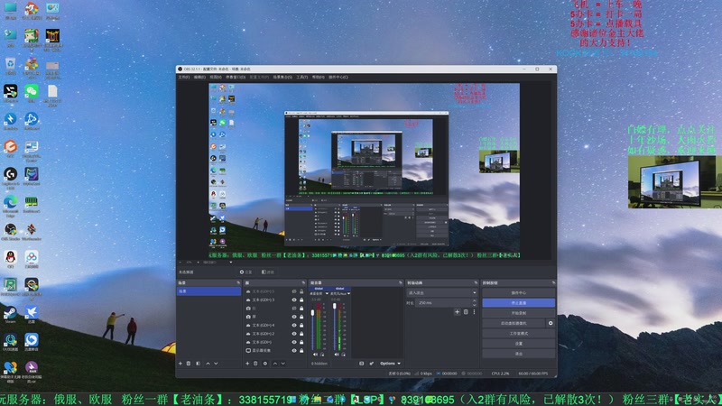722x406 pixels.
Task: Toggle monitoring headphone icon for 桌面音频
Action: (322, 355)
